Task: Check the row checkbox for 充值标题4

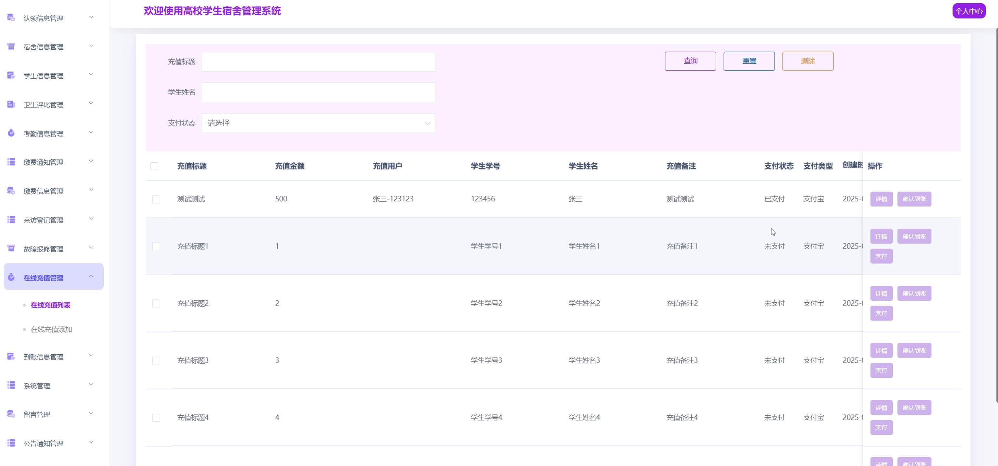Action: click(x=156, y=418)
